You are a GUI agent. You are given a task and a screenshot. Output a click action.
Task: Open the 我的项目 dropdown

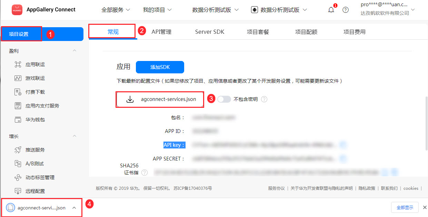[157, 10]
